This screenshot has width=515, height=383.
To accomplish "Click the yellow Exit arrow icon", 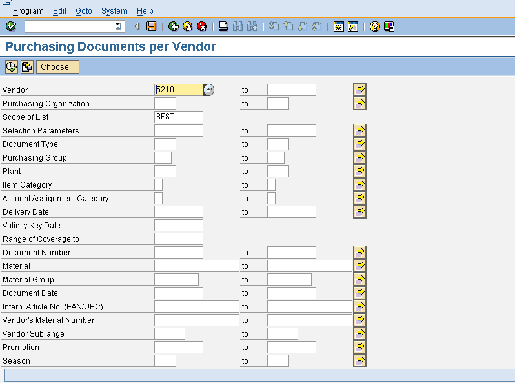I will (188, 26).
